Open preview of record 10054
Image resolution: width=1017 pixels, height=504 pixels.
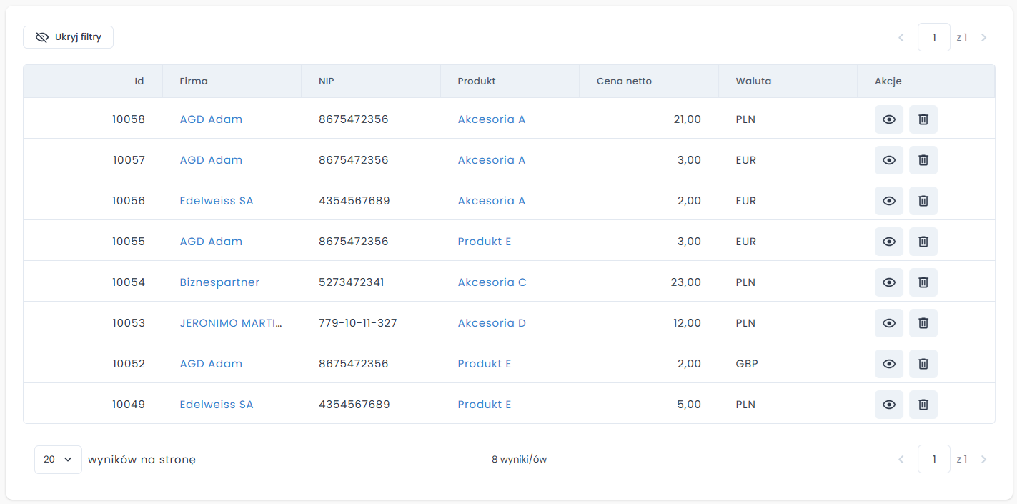(888, 282)
